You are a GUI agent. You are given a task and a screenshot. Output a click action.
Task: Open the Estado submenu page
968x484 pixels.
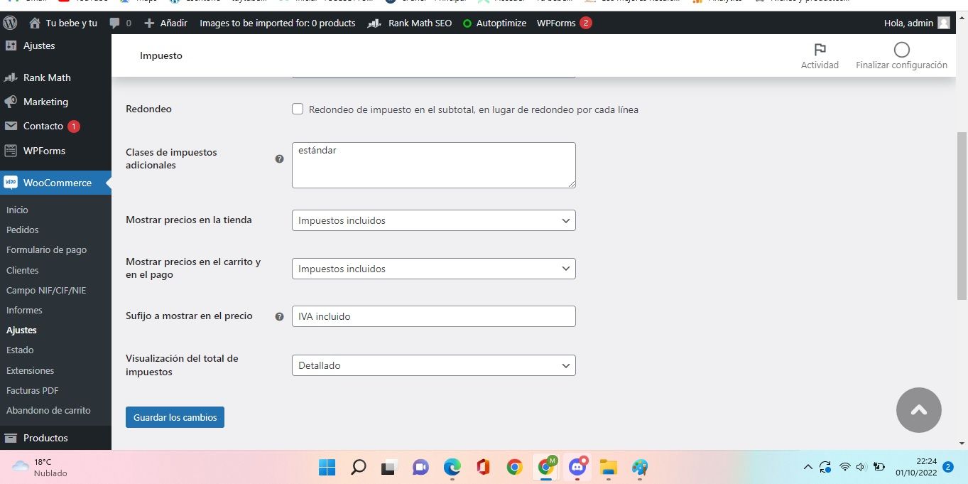pyautogui.click(x=20, y=350)
